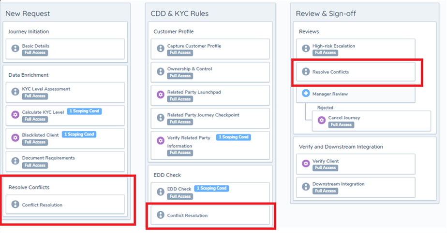Open Related Party Journey Checkpoint task
Image resolution: width=447 pixels, height=233 pixels.
[x=203, y=115]
